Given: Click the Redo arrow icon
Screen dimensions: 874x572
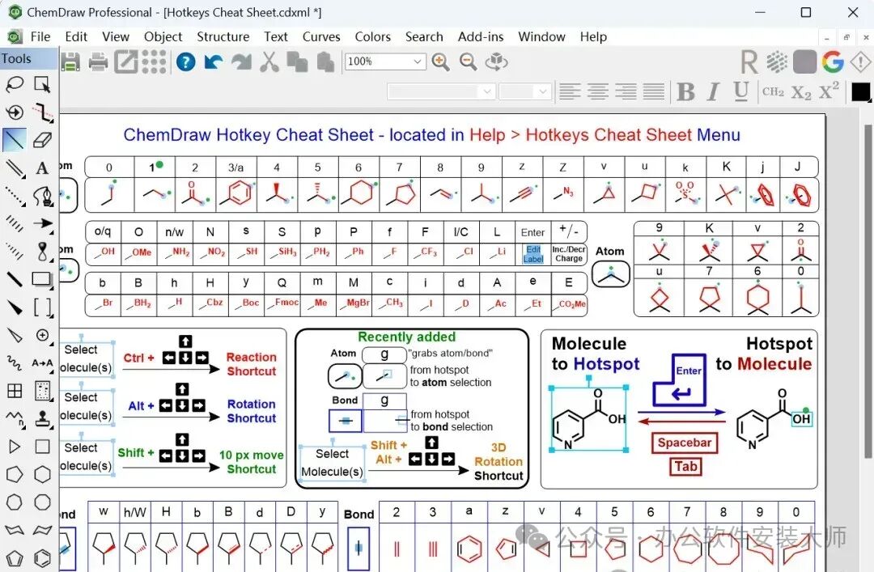Looking at the screenshot, I should click(241, 61).
